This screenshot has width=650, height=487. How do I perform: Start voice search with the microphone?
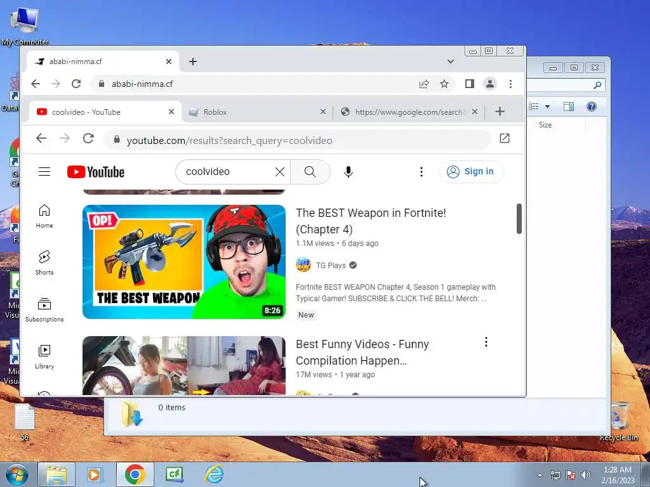(348, 172)
